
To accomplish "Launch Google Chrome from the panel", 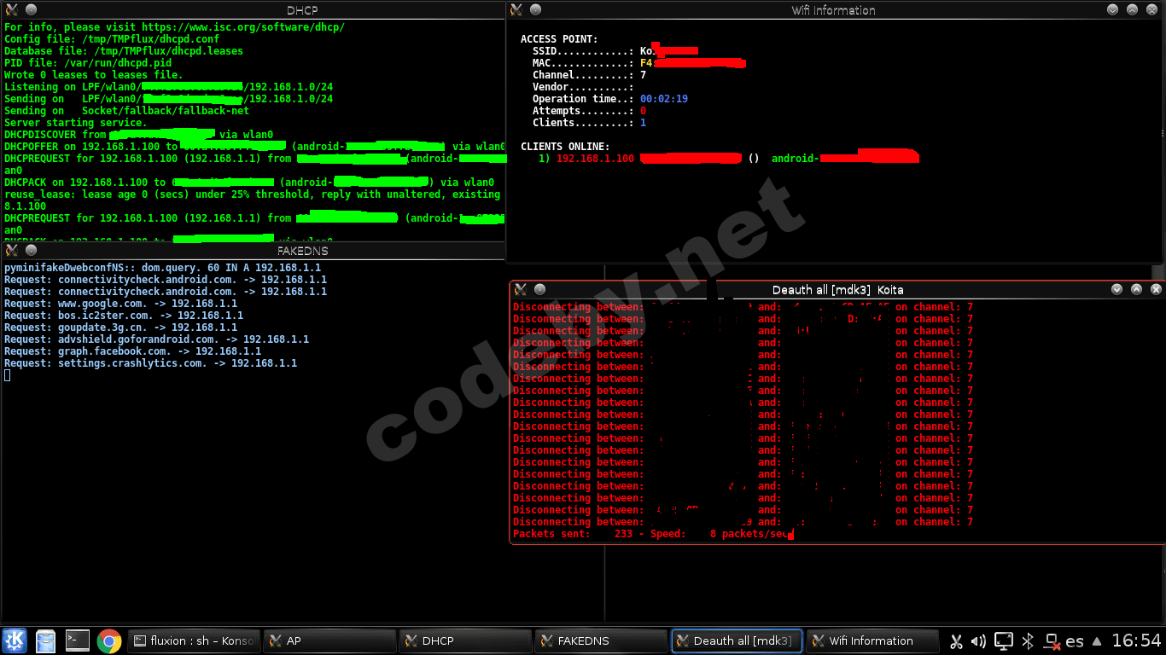I will tap(108, 641).
